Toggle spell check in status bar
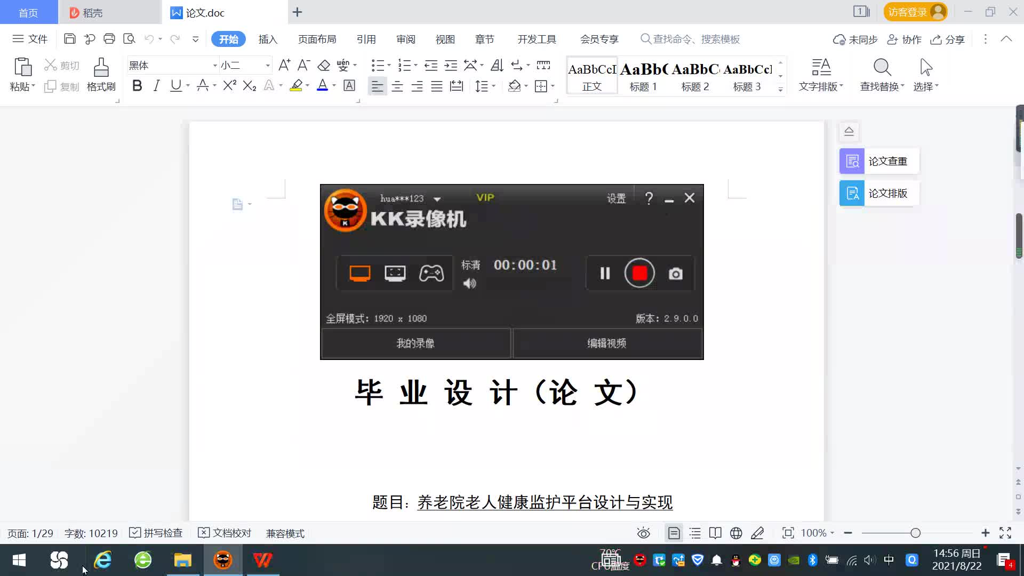The height and width of the screenshot is (576, 1024). (156, 533)
